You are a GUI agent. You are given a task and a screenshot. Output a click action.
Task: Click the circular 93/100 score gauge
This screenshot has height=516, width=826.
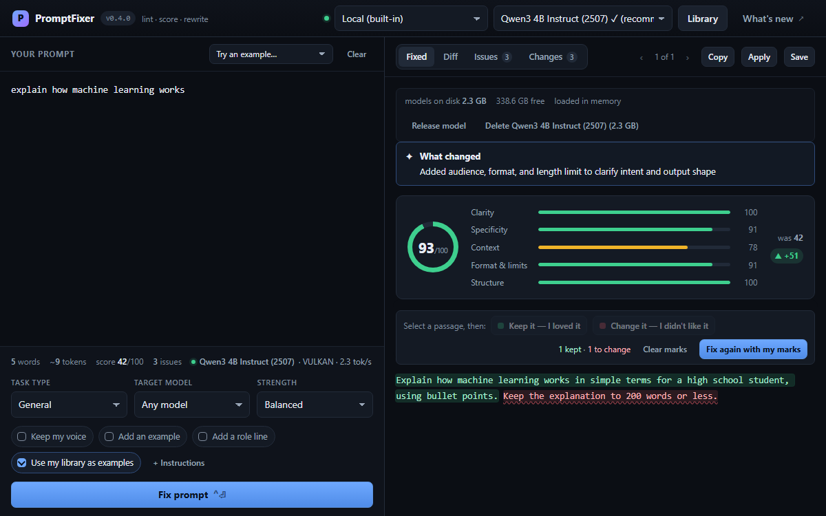click(x=433, y=248)
